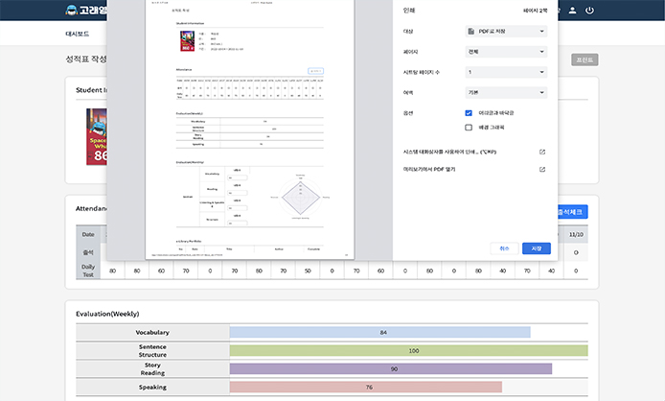The image size is (665, 401).
Task: Open the 대상 destination dropdown
Action: (505, 32)
